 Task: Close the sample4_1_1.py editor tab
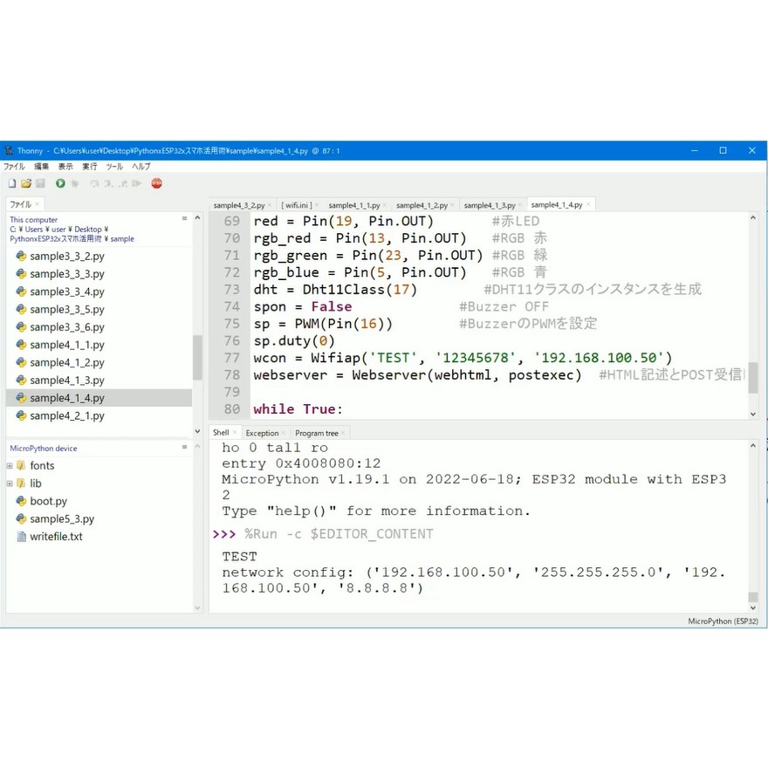pyautogui.click(x=385, y=205)
